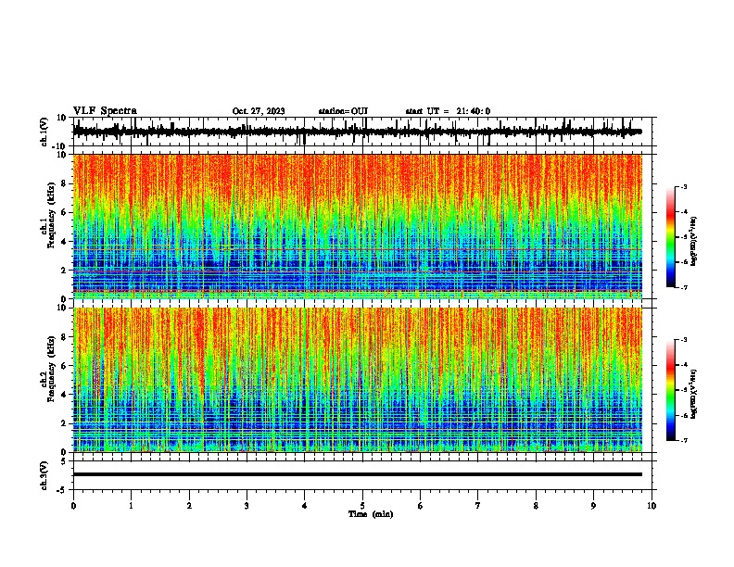The width and height of the screenshot is (734, 567).
Task: Click the "VLF Spectra" plot title
Action: tap(105, 111)
